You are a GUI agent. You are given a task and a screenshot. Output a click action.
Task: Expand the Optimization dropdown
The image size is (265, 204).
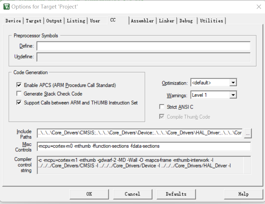(x=233, y=83)
